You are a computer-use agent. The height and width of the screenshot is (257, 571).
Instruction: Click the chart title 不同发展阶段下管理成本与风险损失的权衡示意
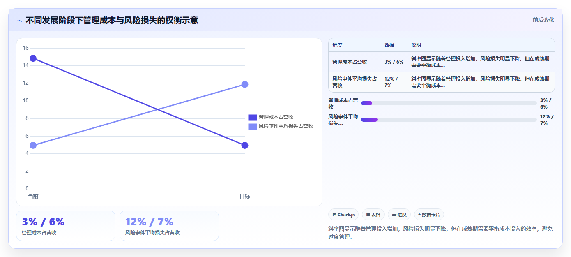click(112, 20)
